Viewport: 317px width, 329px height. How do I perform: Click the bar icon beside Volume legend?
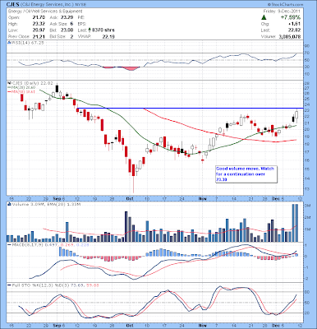coord(9,204)
